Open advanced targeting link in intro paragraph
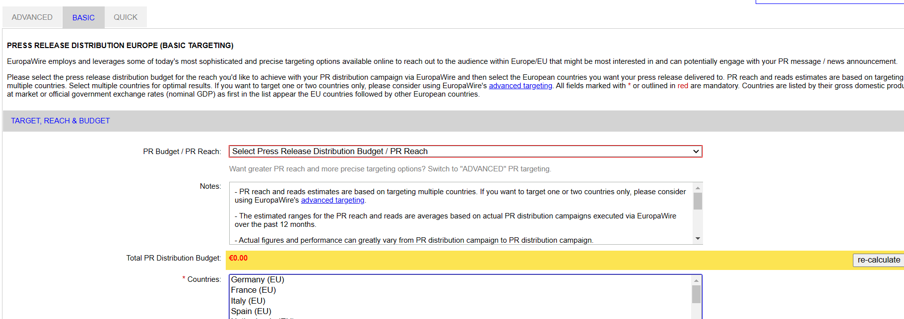Viewport: 904px width, 319px height. click(x=520, y=86)
